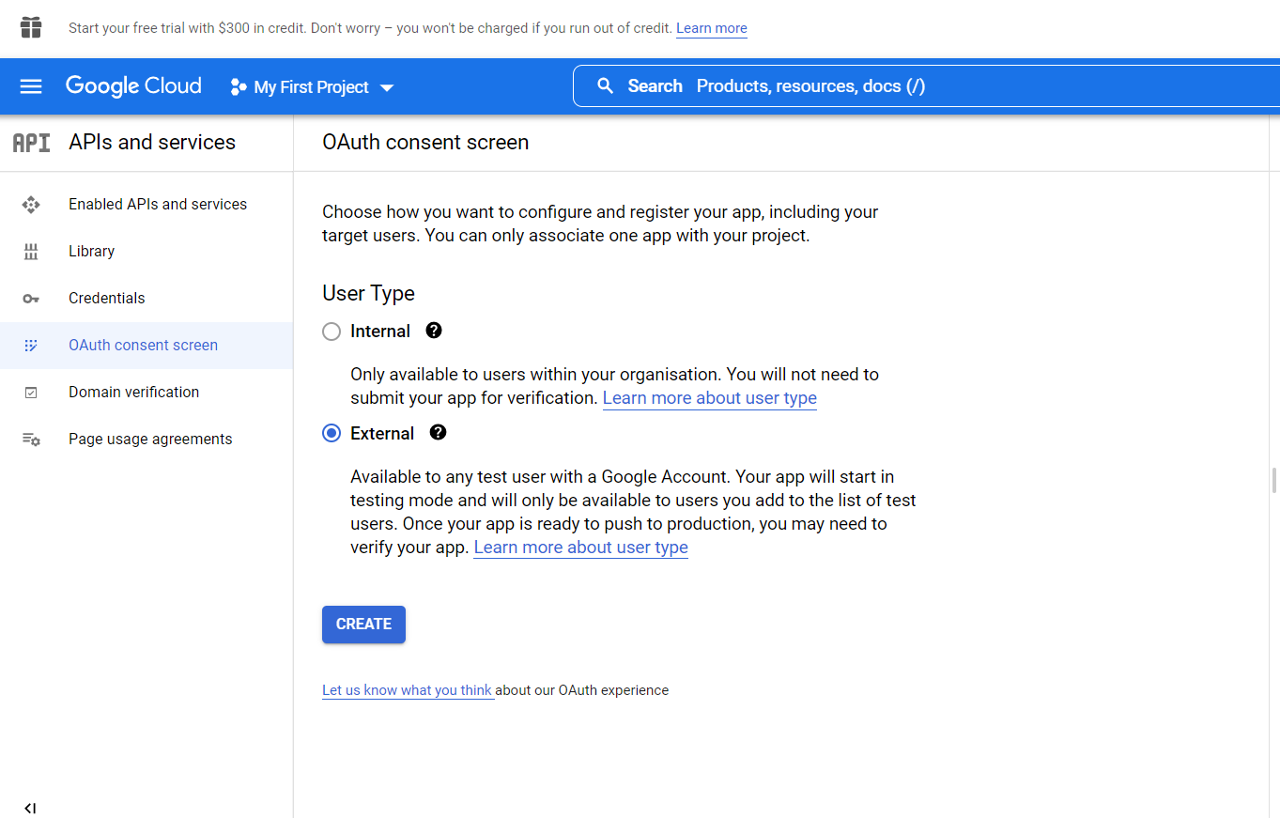Image resolution: width=1280 pixels, height=818 pixels.
Task: Click the OAuth consent screen sidebar icon
Action: click(x=31, y=346)
